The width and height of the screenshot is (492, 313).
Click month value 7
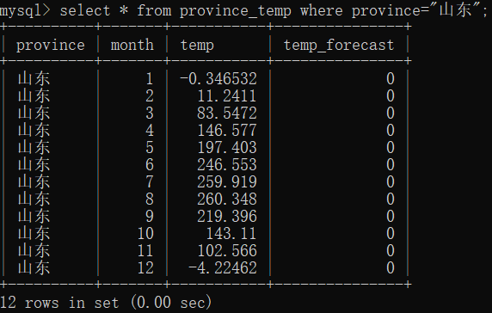(x=150, y=182)
